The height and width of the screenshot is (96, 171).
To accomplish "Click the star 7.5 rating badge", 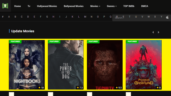I will 80,88.
